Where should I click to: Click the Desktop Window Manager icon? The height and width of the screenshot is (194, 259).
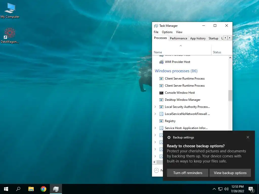161,100
